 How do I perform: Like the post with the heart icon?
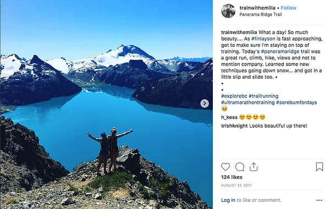[x=226, y=167]
